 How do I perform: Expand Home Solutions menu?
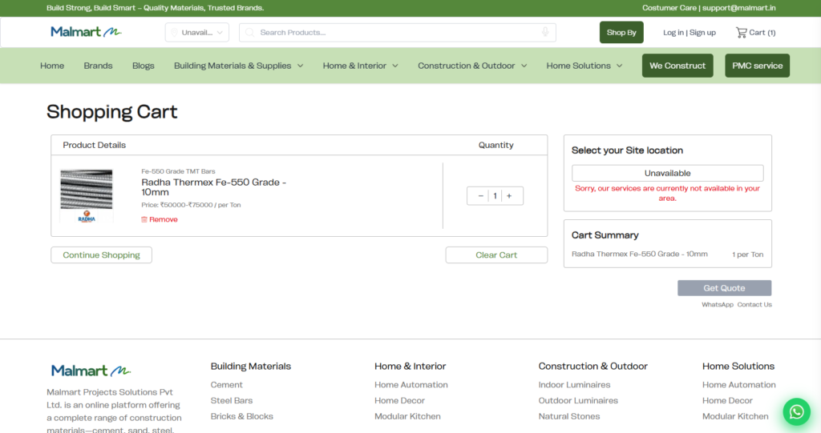(x=584, y=66)
